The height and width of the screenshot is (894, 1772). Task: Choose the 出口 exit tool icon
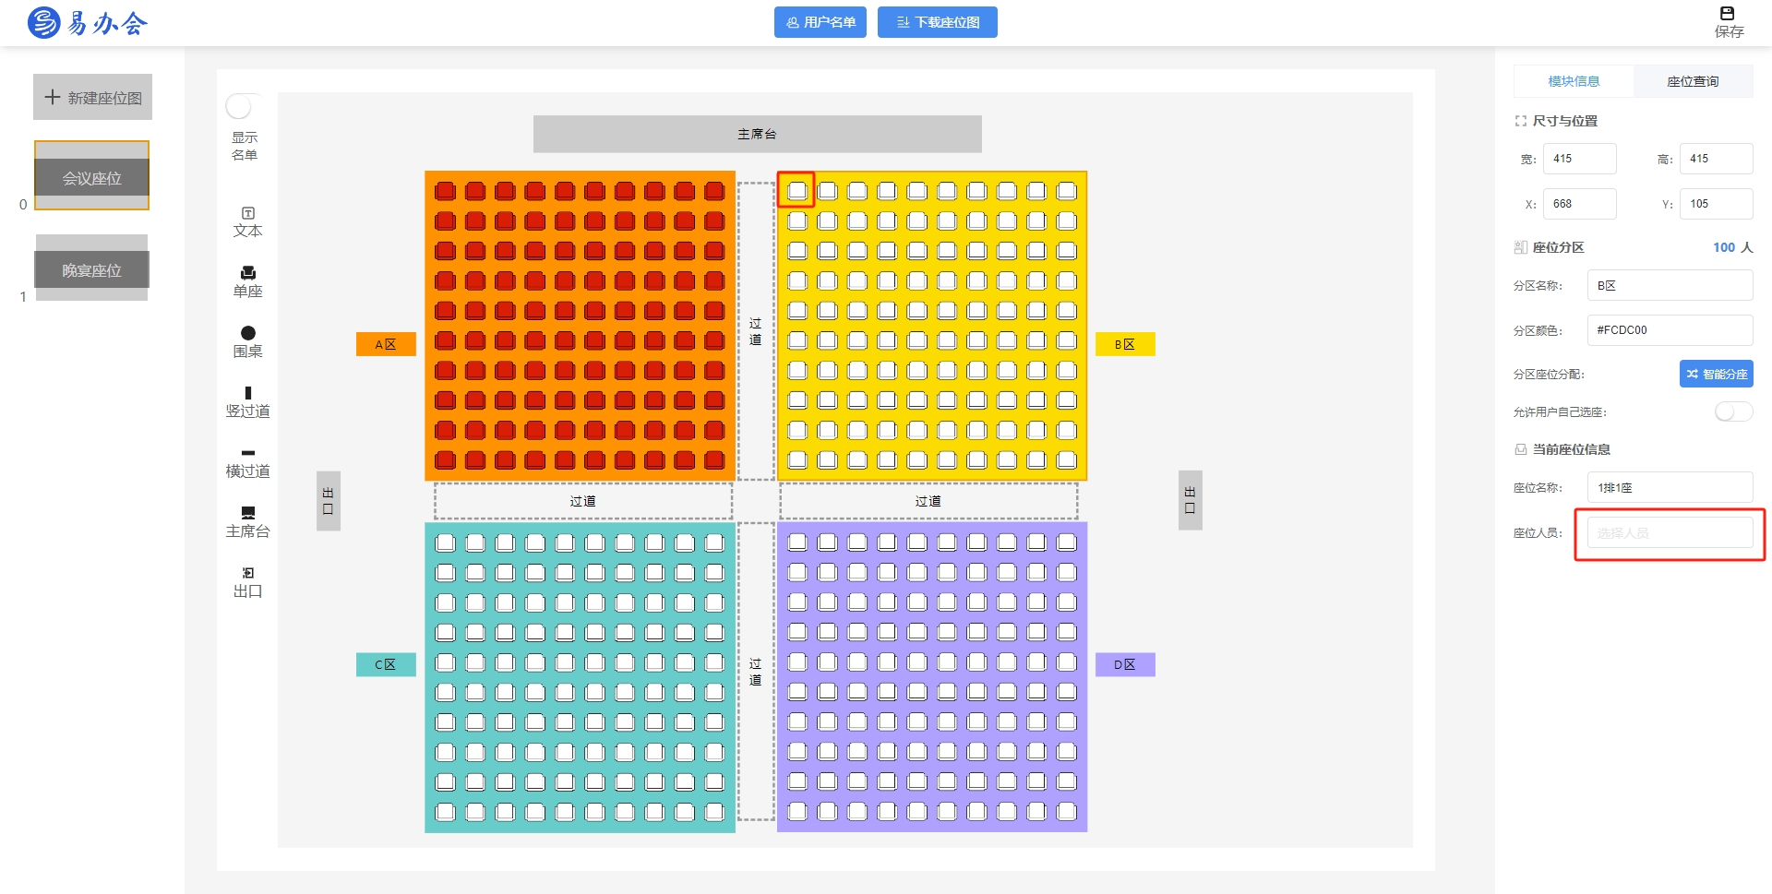point(247,573)
